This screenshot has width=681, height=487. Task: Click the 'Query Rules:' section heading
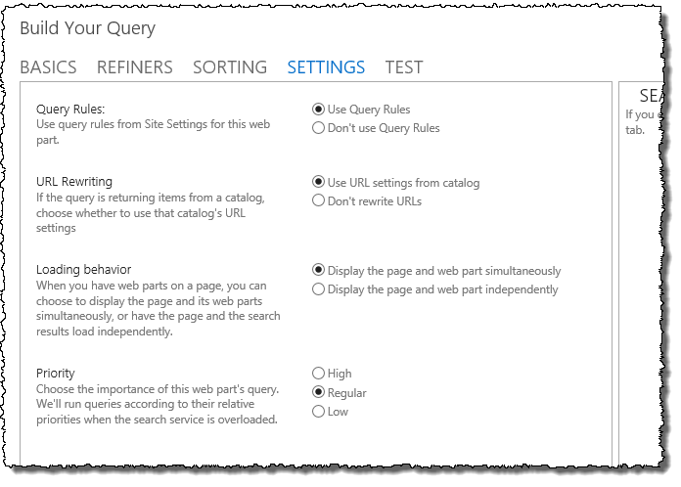[x=69, y=110]
